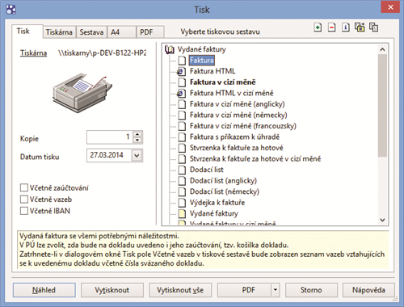Select the A4 tab
Screen dimensions: 404x307
coord(122,32)
